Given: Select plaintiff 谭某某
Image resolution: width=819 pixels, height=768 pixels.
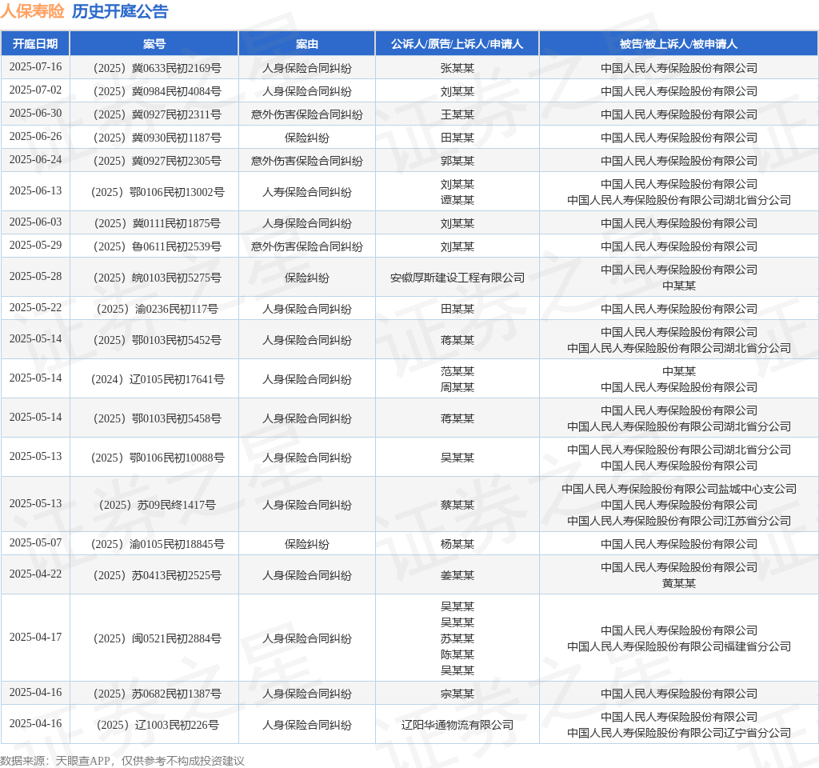Looking at the screenshot, I should pos(457,199).
